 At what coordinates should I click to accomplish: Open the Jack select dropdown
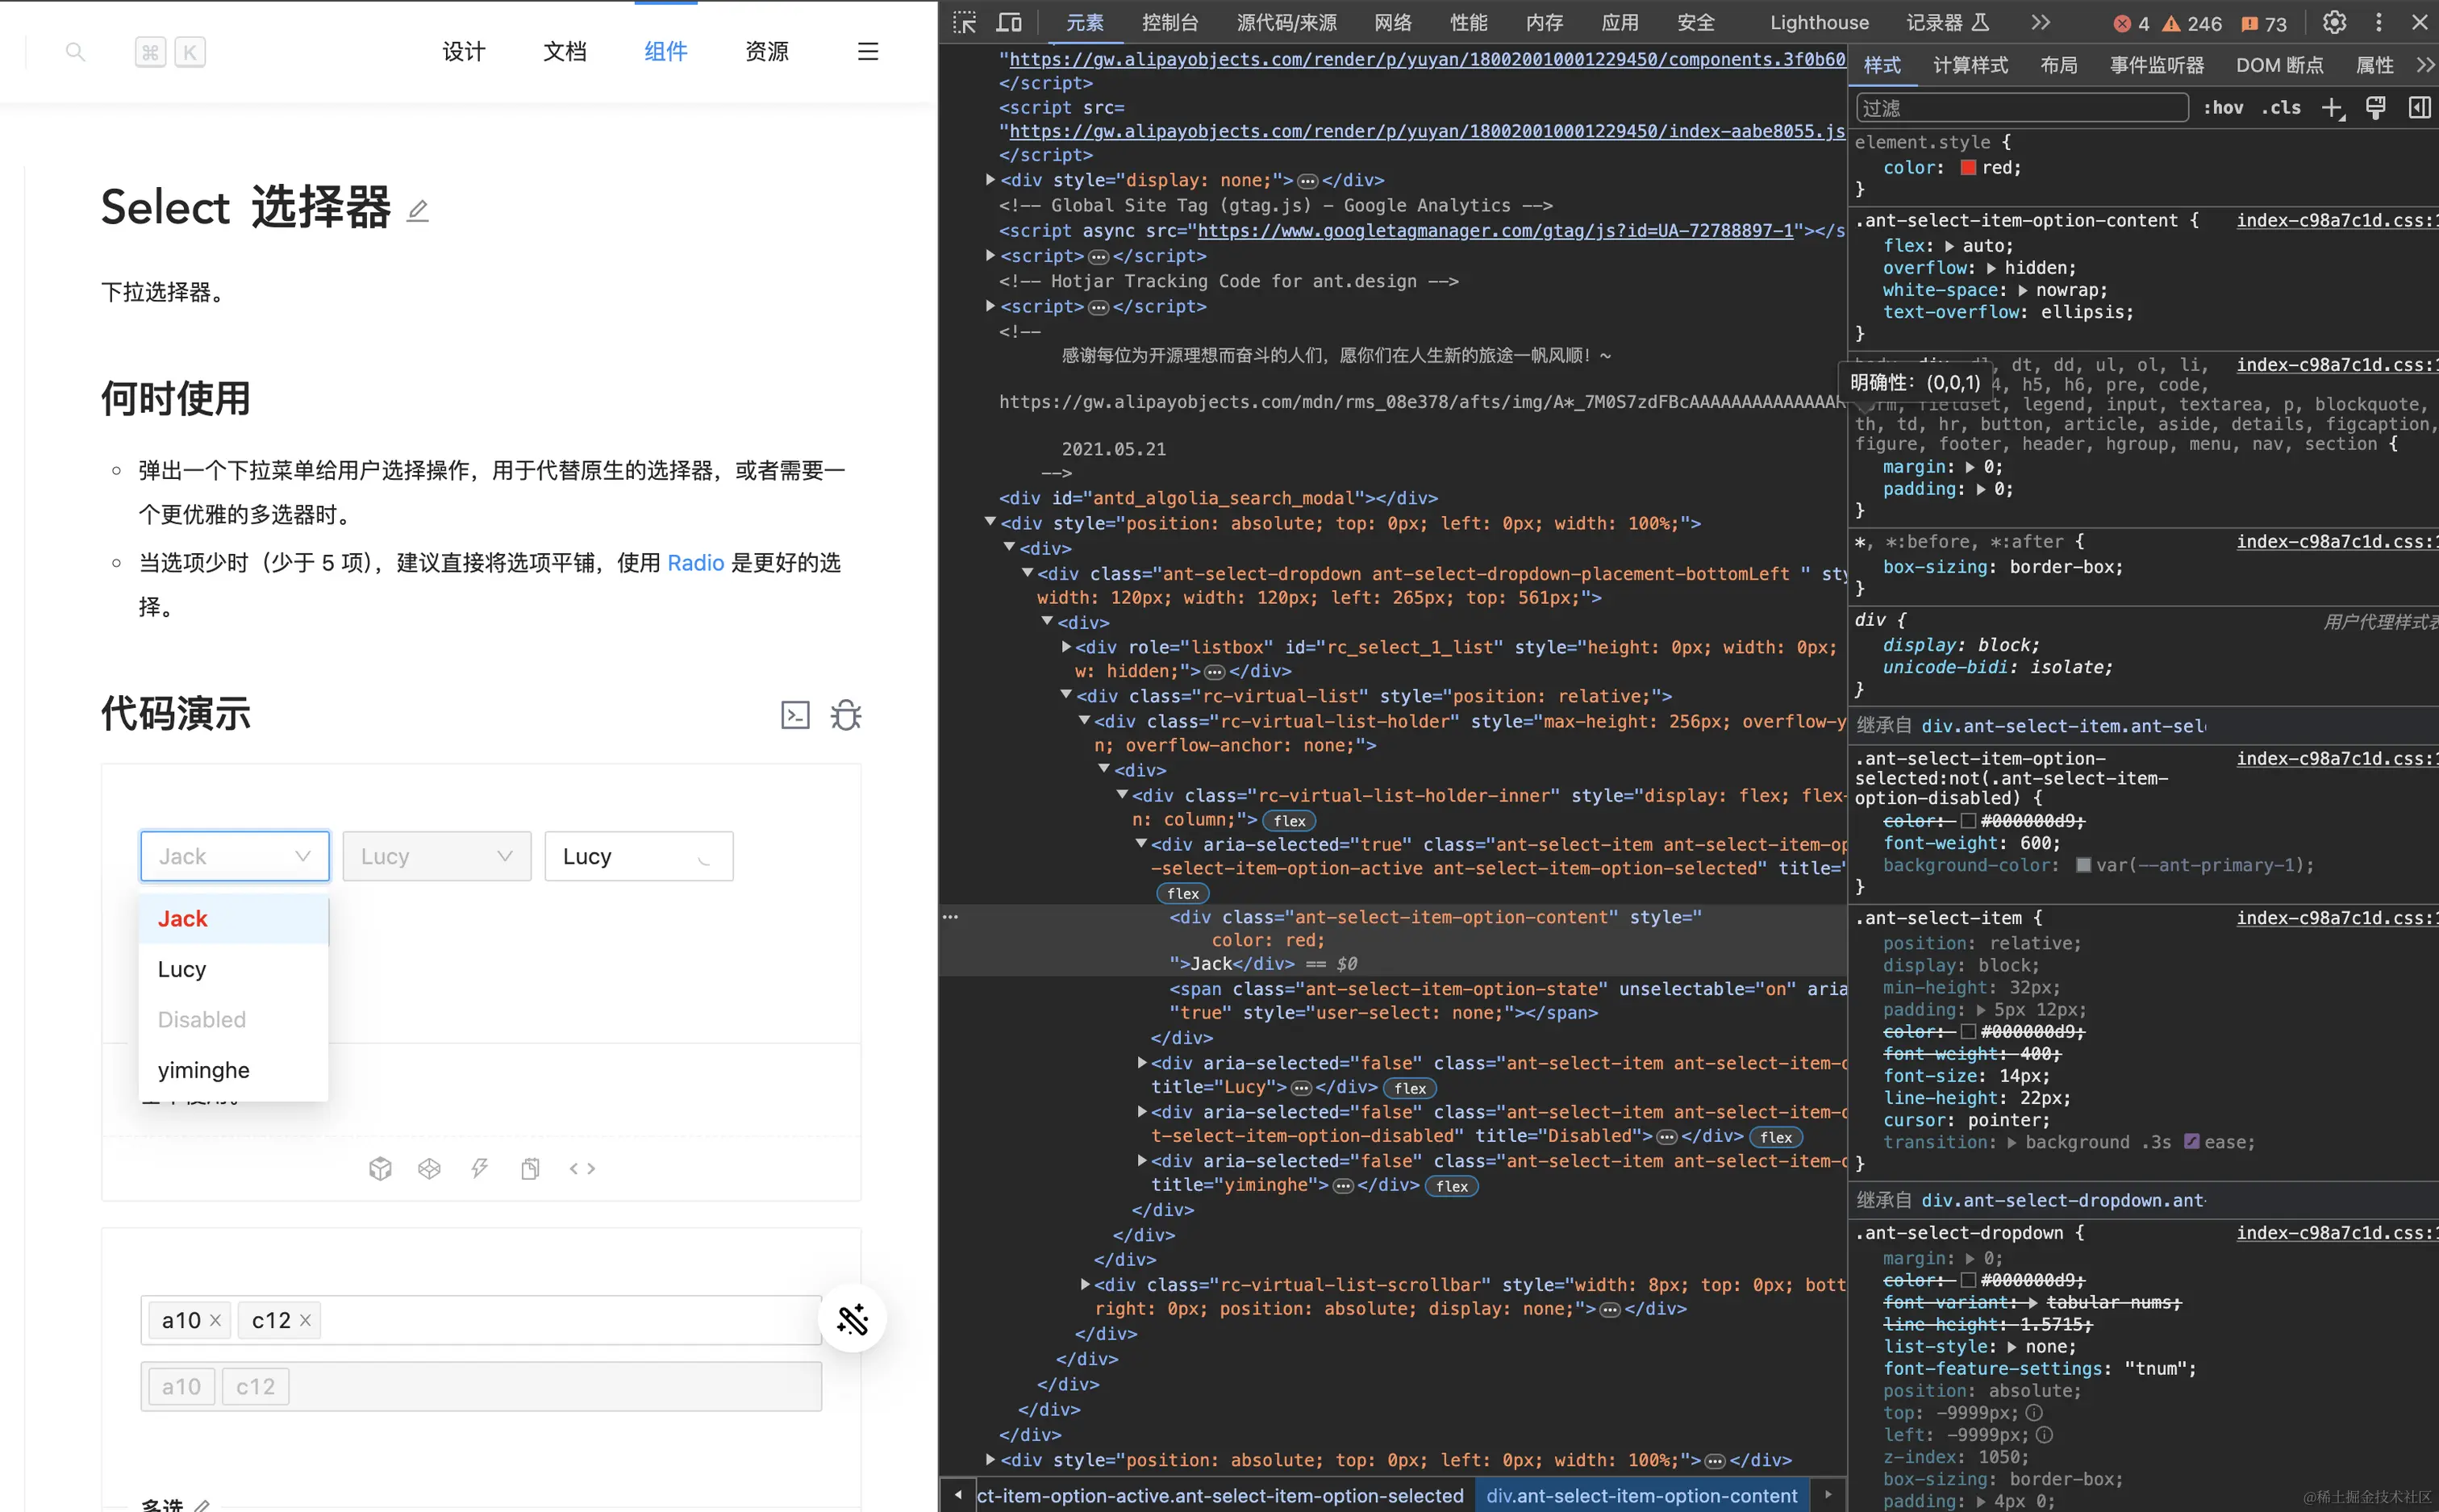point(235,856)
